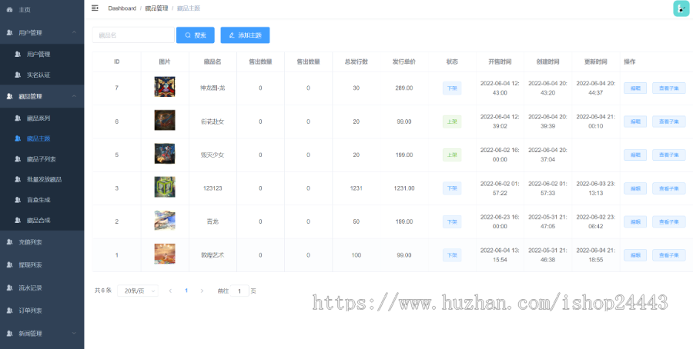Go to the previous page arrow
The height and width of the screenshot is (349, 693).
pyautogui.click(x=170, y=291)
